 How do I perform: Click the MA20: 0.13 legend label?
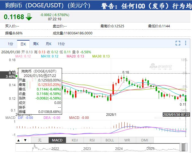tap(75, 56)
